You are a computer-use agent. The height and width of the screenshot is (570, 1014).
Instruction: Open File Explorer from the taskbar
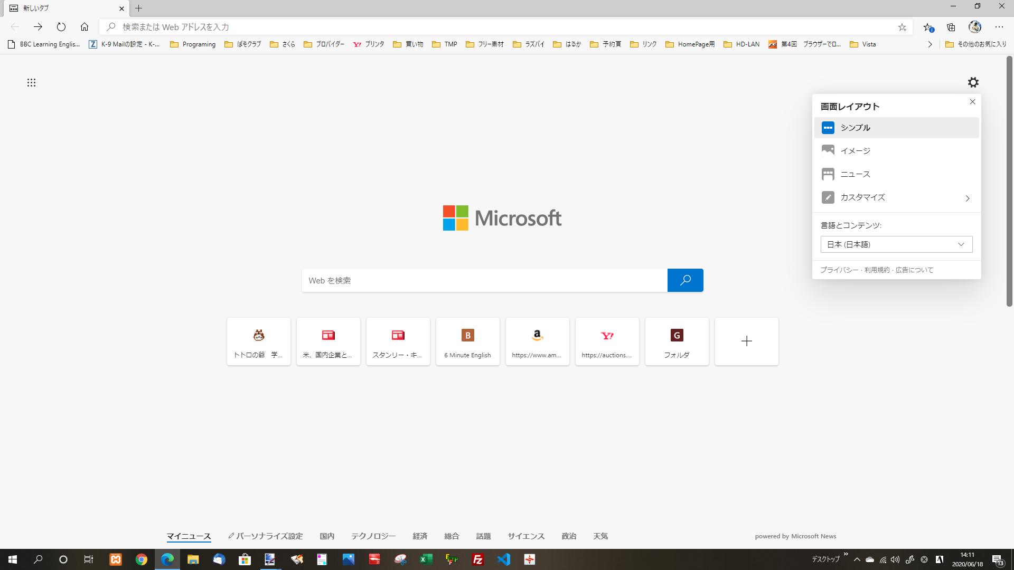[193, 559]
